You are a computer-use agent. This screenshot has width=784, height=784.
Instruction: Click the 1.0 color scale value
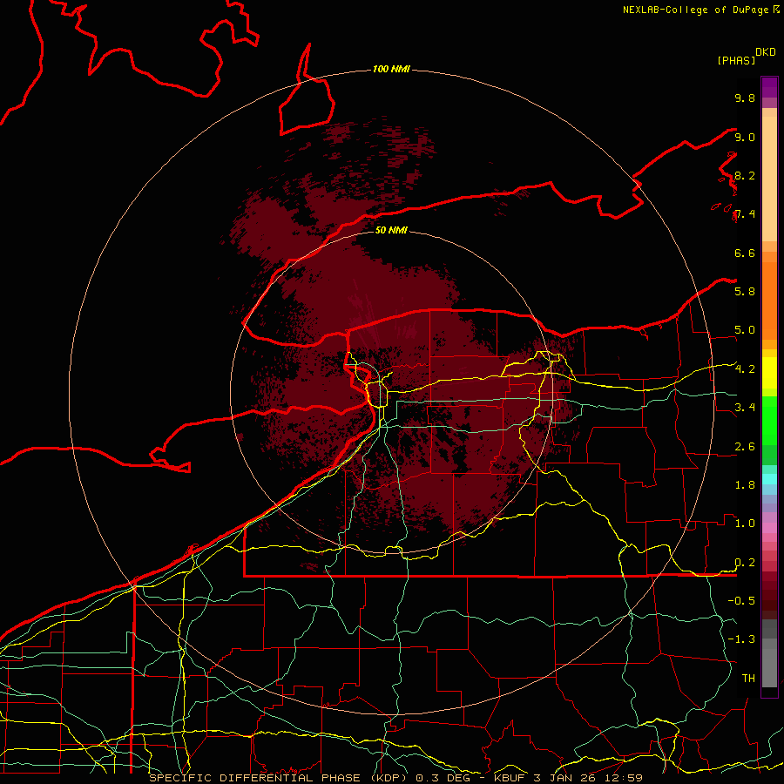(745, 524)
